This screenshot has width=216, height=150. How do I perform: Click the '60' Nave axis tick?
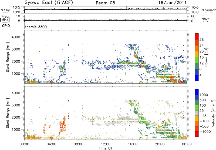coord(193,16)
